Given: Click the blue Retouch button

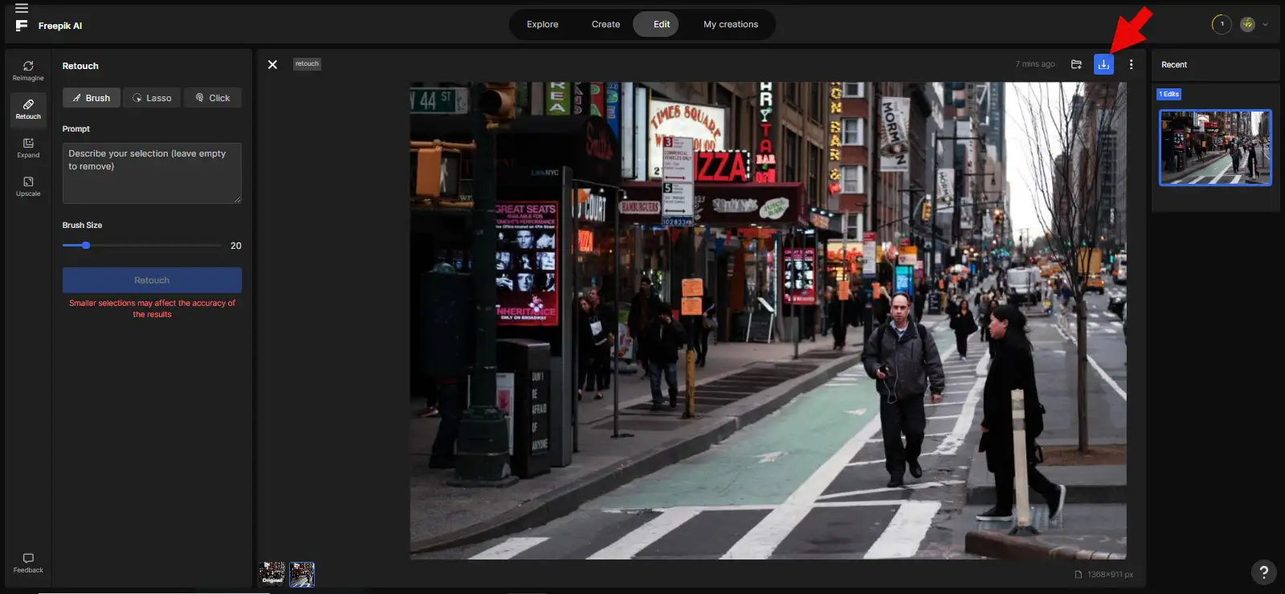Looking at the screenshot, I should [152, 280].
